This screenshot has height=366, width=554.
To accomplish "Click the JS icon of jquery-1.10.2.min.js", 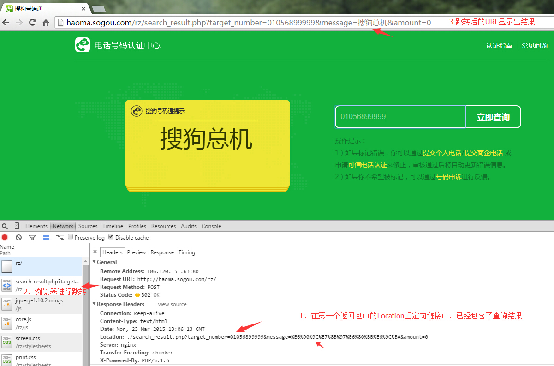I will coord(6,304).
